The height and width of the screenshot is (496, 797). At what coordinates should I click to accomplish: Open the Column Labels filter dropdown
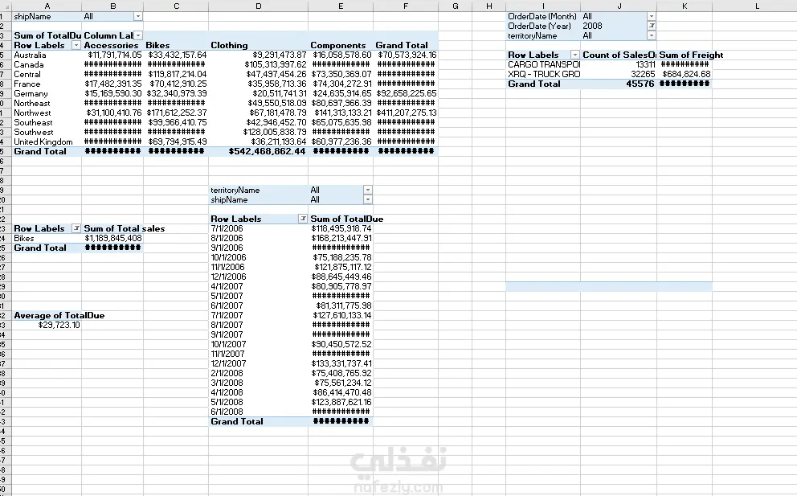click(138, 35)
